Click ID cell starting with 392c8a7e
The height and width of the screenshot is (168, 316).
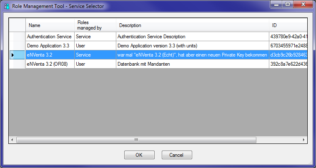[288, 64]
